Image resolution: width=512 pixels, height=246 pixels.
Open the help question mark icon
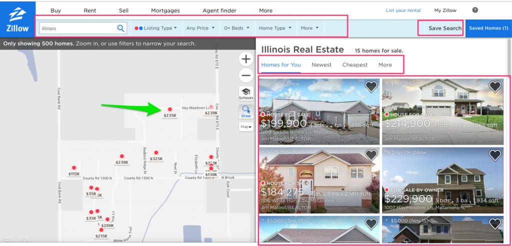coord(475,10)
